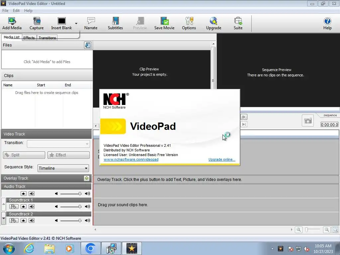The width and height of the screenshot is (340, 255).
Task: Click the Video Track Effect button
Action: tap(68, 155)
